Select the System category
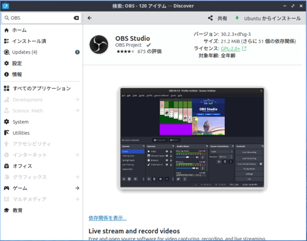 (42, 122)
